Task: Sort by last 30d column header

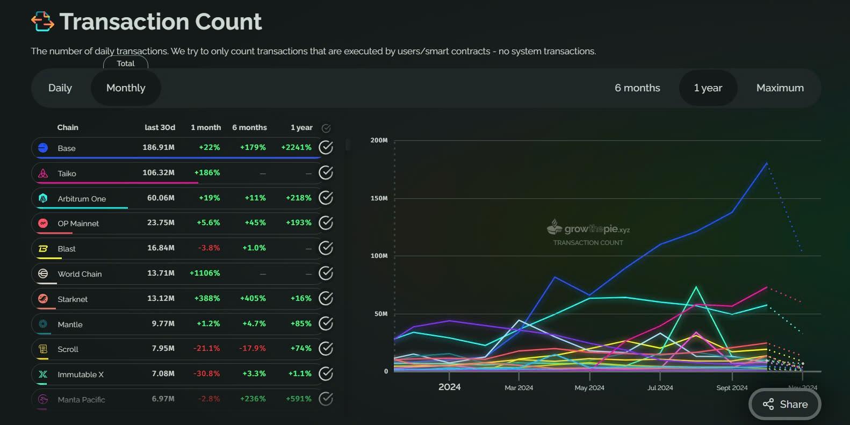Action: (160, 127)
